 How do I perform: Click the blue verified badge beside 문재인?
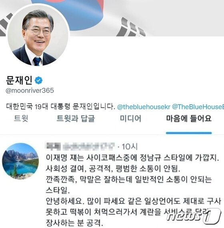tap(38, 80)
